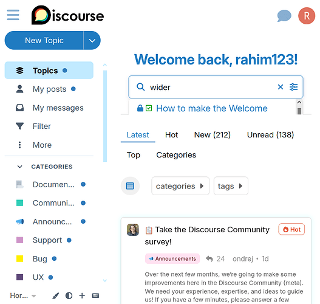Click the New Topic button

[44, 41]
